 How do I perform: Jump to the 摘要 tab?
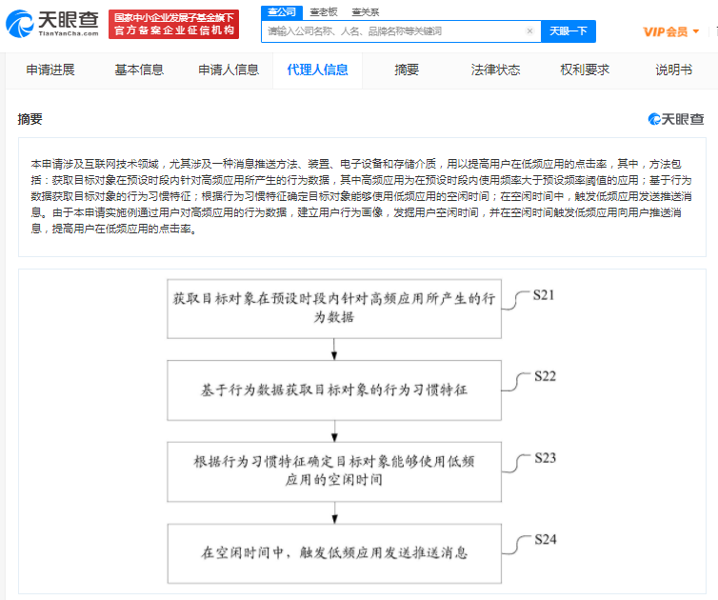pos(407,70)
